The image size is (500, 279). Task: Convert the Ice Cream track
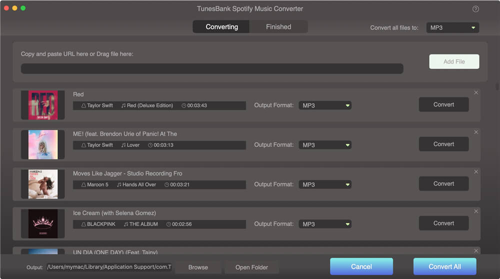click(x=443, y=223)
